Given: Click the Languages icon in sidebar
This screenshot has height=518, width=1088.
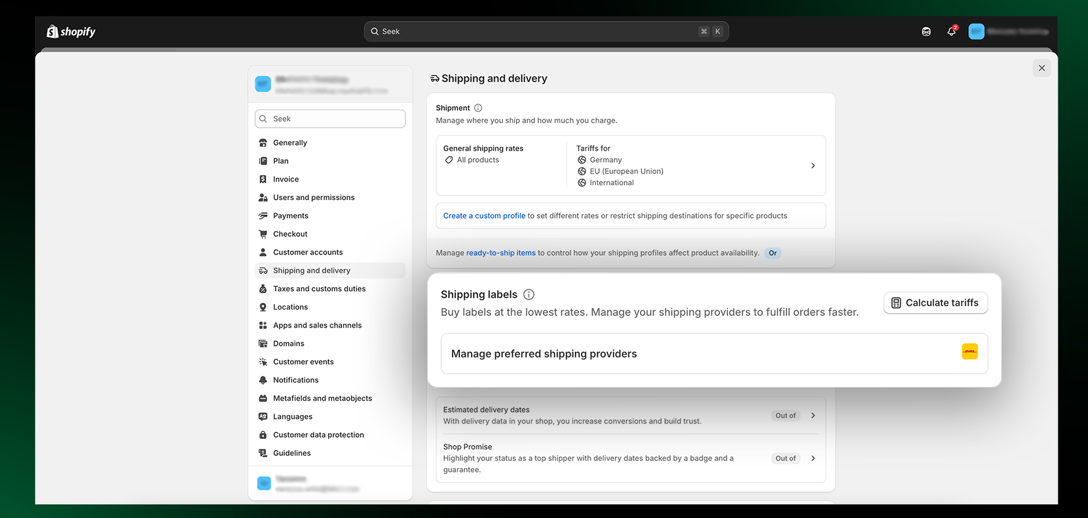Looking at the screenshot, I should 263,416.
